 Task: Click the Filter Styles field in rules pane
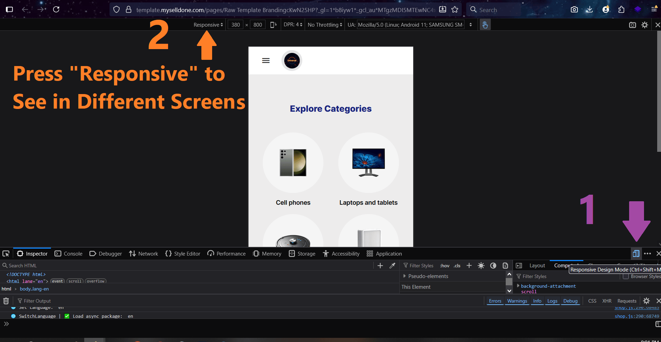tap(419, 266)
